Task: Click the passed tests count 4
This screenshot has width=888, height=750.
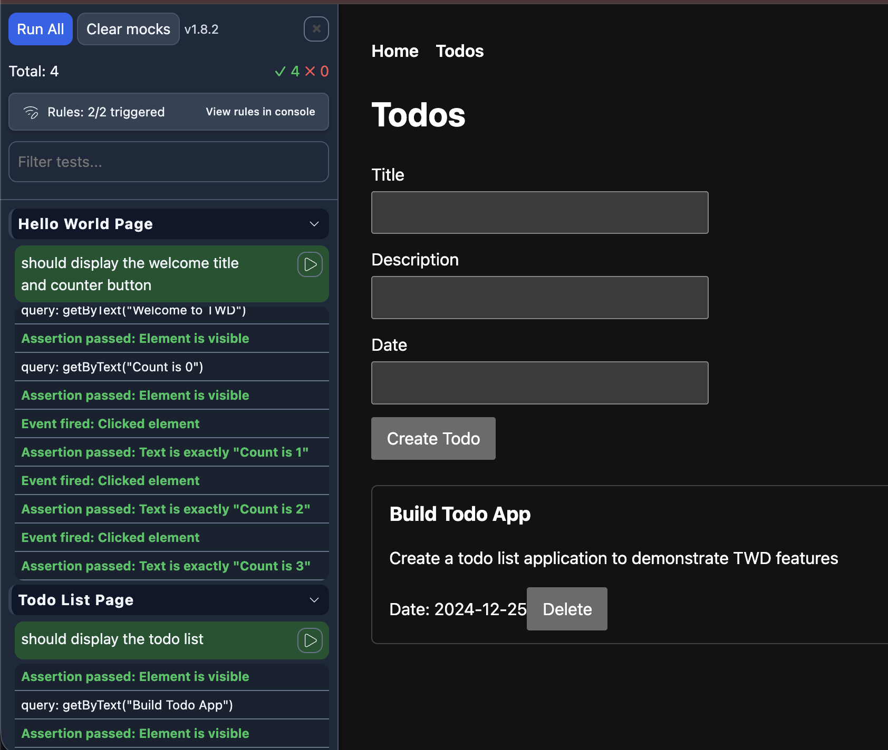Action: [x=287, y=71]
